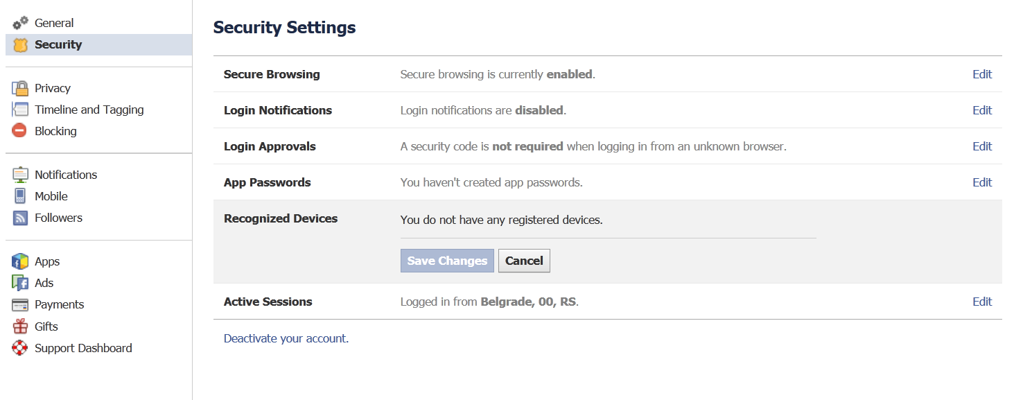Click the Security badge icon
This screenshot has height=400, width=1023.
(20, 45)
